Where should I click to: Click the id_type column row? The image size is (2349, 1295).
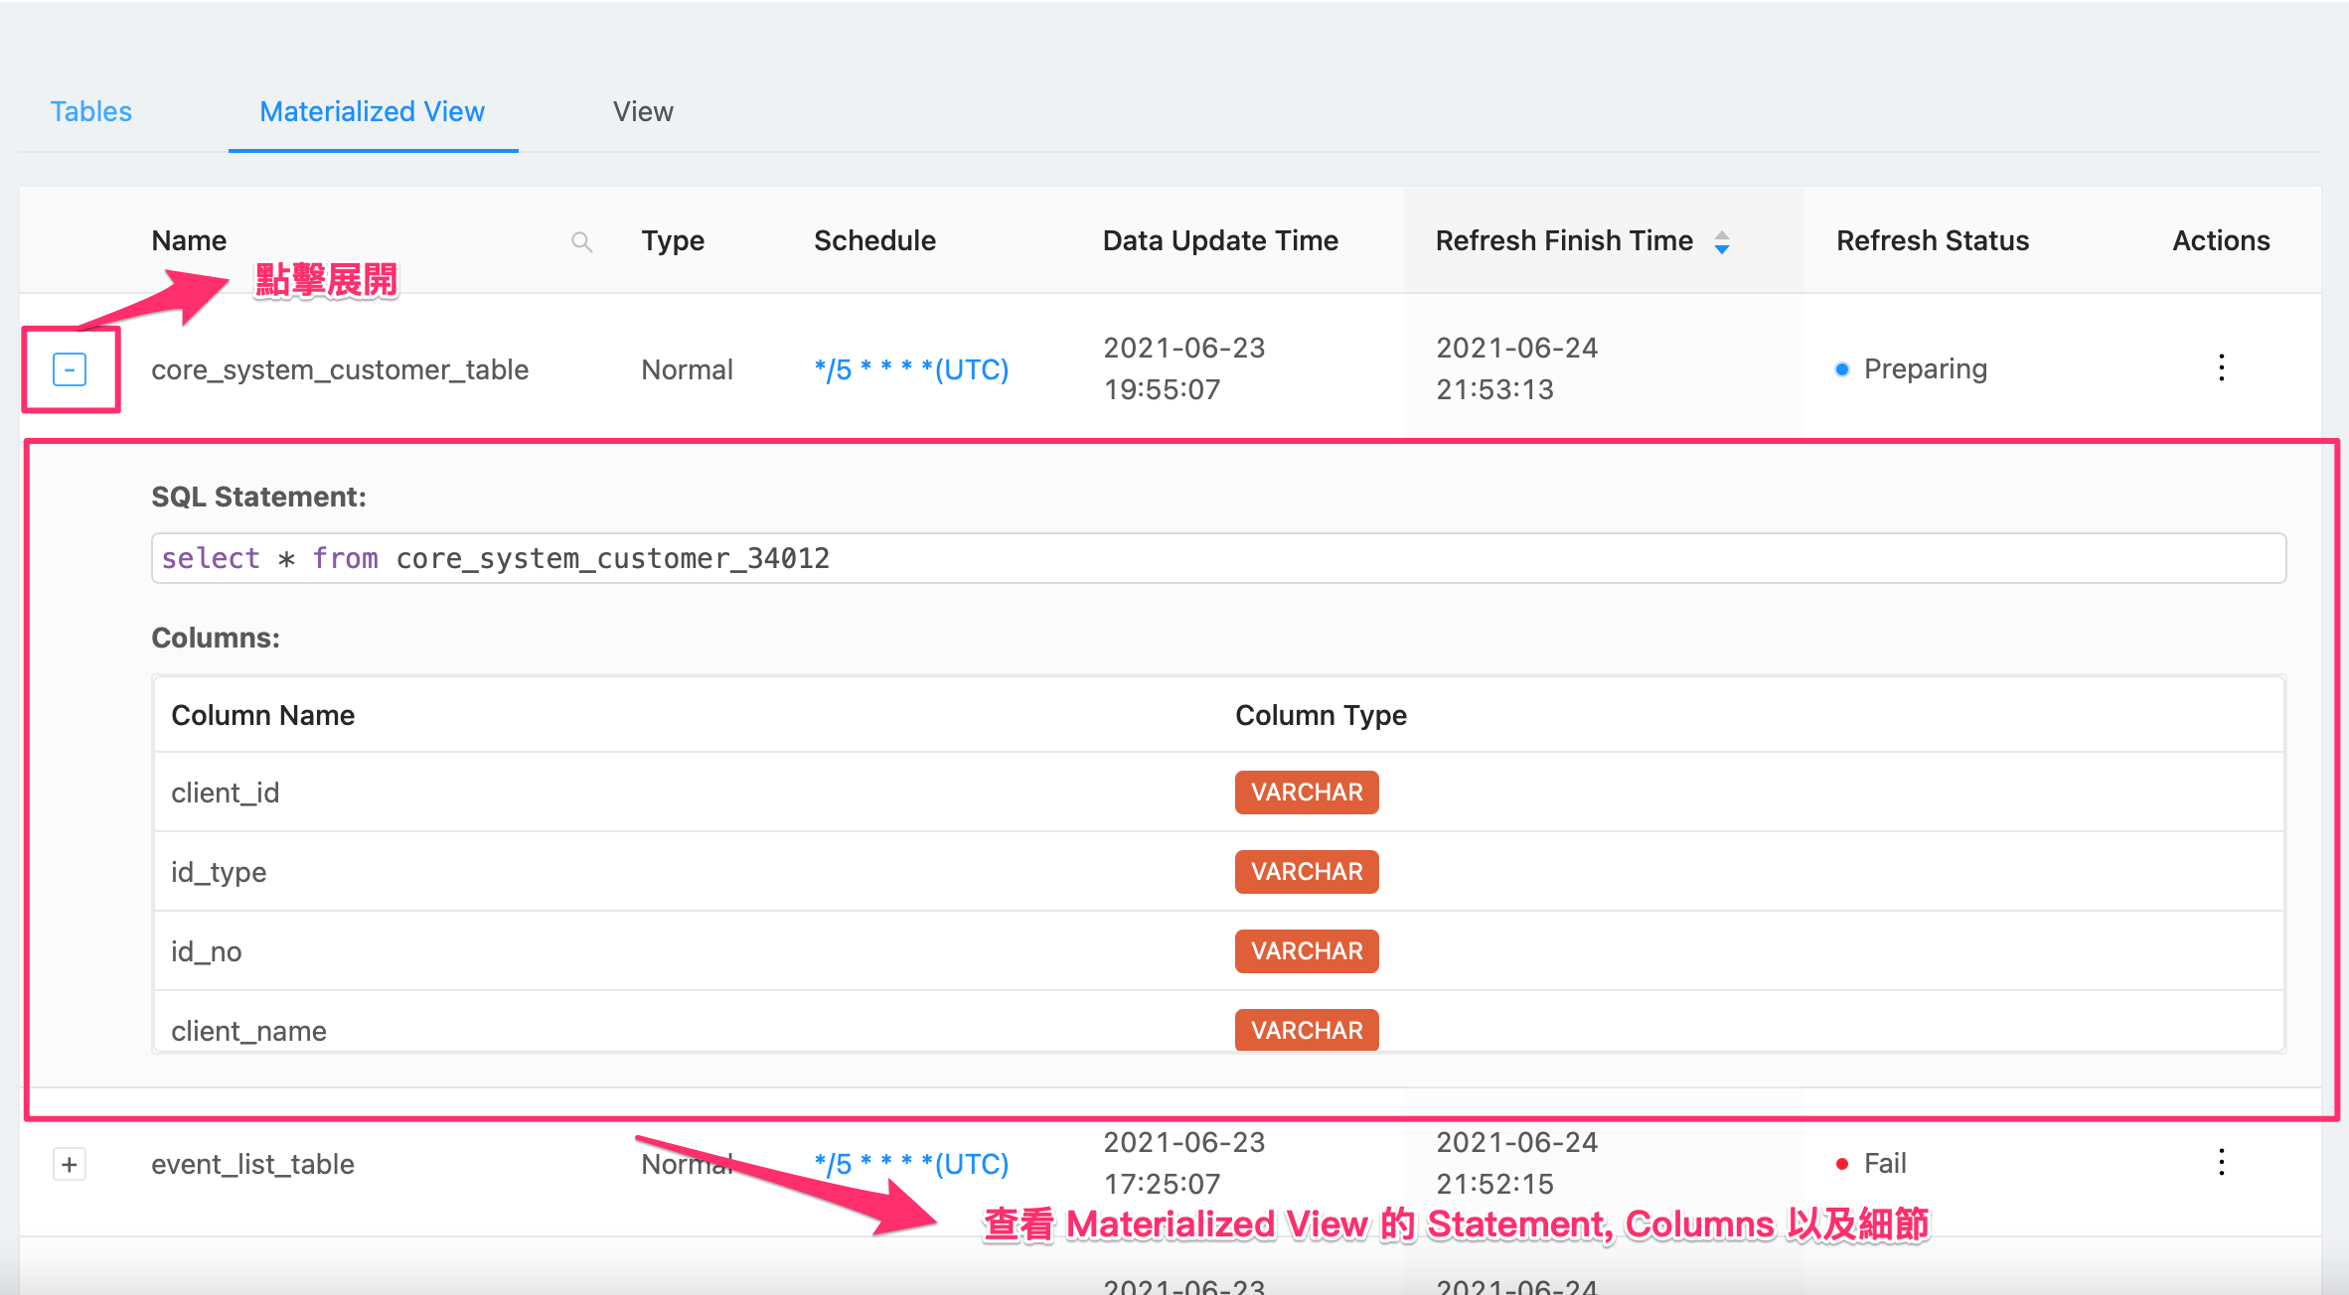tap(1218, 872)
